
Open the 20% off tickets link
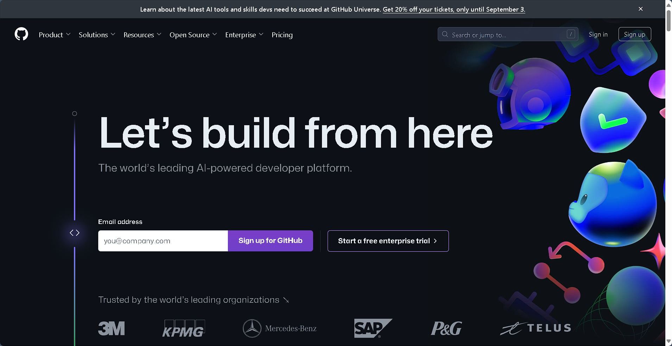tap(454, 9)
